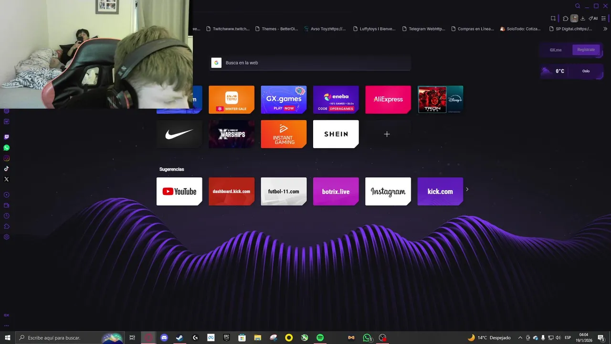Open the AI assistant toolbar button
611x344 pixels.
593,18
